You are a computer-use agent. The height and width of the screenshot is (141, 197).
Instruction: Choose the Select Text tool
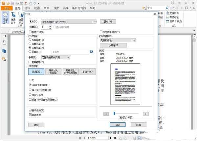click(13, 18)
